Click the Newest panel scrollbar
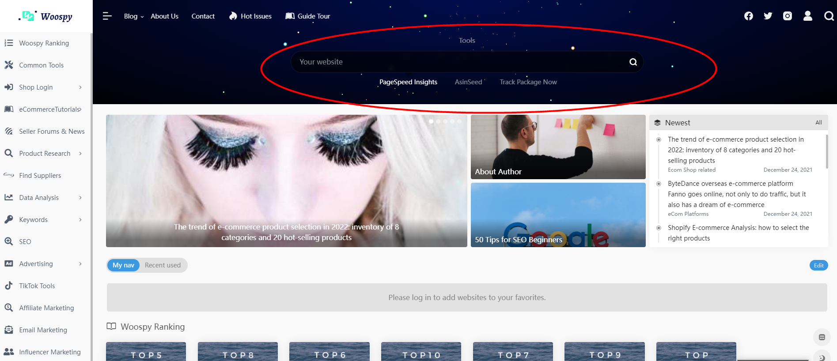The image size is (837, 361). tap(826, 151)
